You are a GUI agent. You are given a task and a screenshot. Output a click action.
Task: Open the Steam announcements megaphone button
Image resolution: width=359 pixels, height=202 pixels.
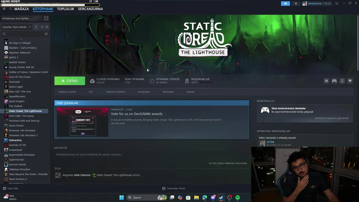point(286,3)
